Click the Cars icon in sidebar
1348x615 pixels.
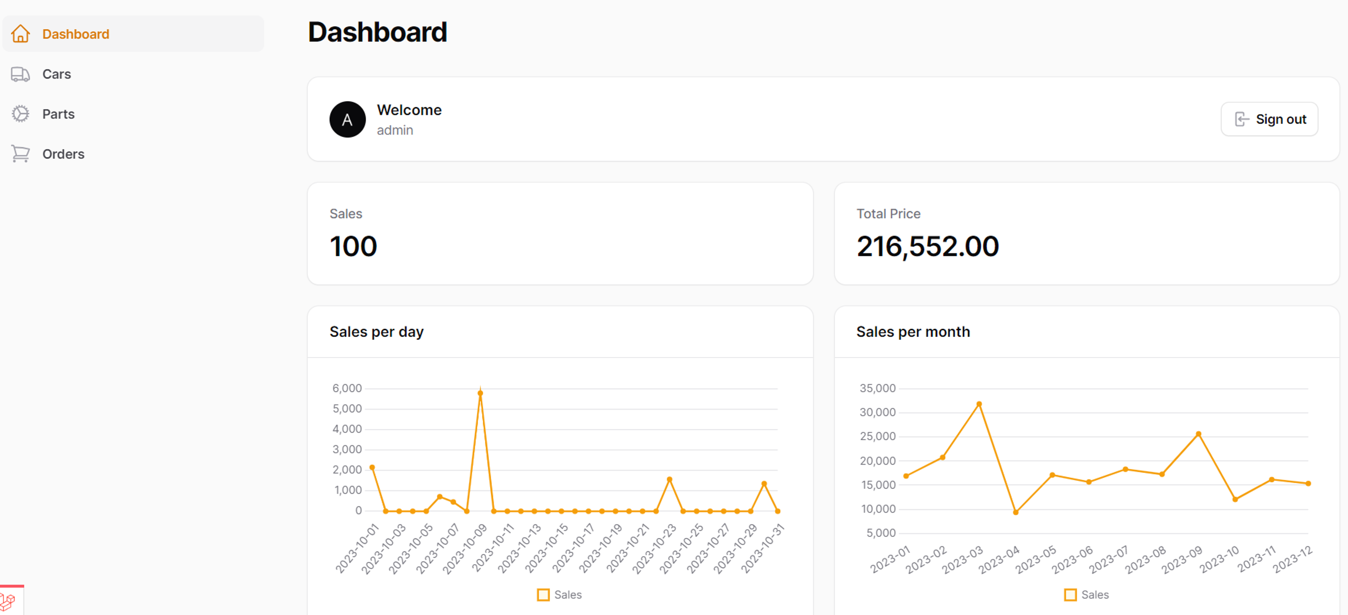click(x=21, y=74)
